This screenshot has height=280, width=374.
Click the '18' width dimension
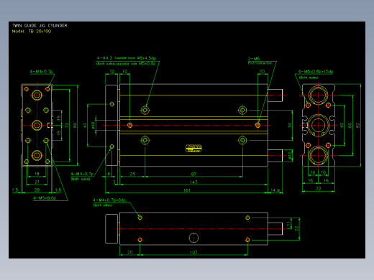pos(37,174)
